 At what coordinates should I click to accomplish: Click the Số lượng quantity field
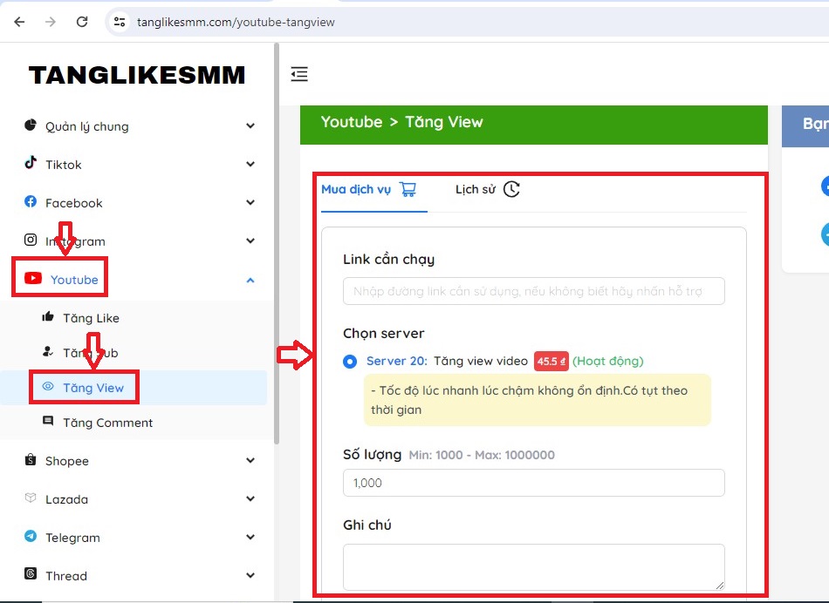[x=533, y=483]
